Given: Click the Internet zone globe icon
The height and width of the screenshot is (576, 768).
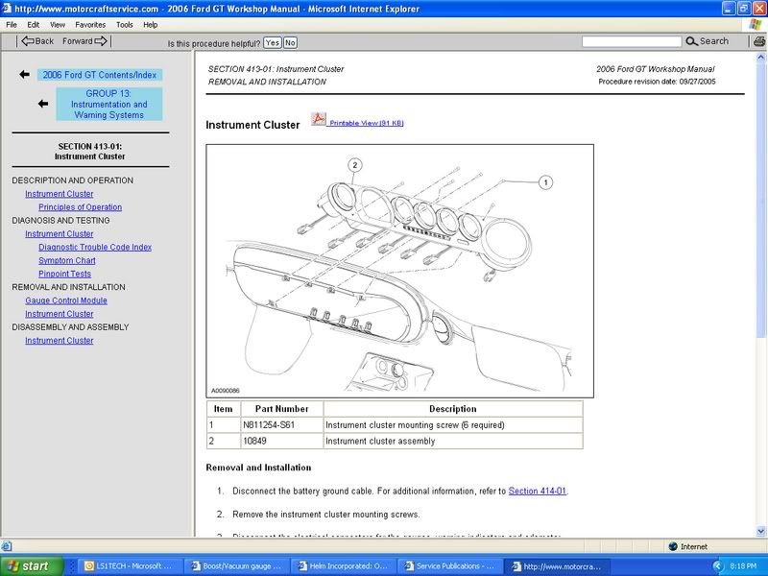Looking at the screenshot, I should [673, 546].
